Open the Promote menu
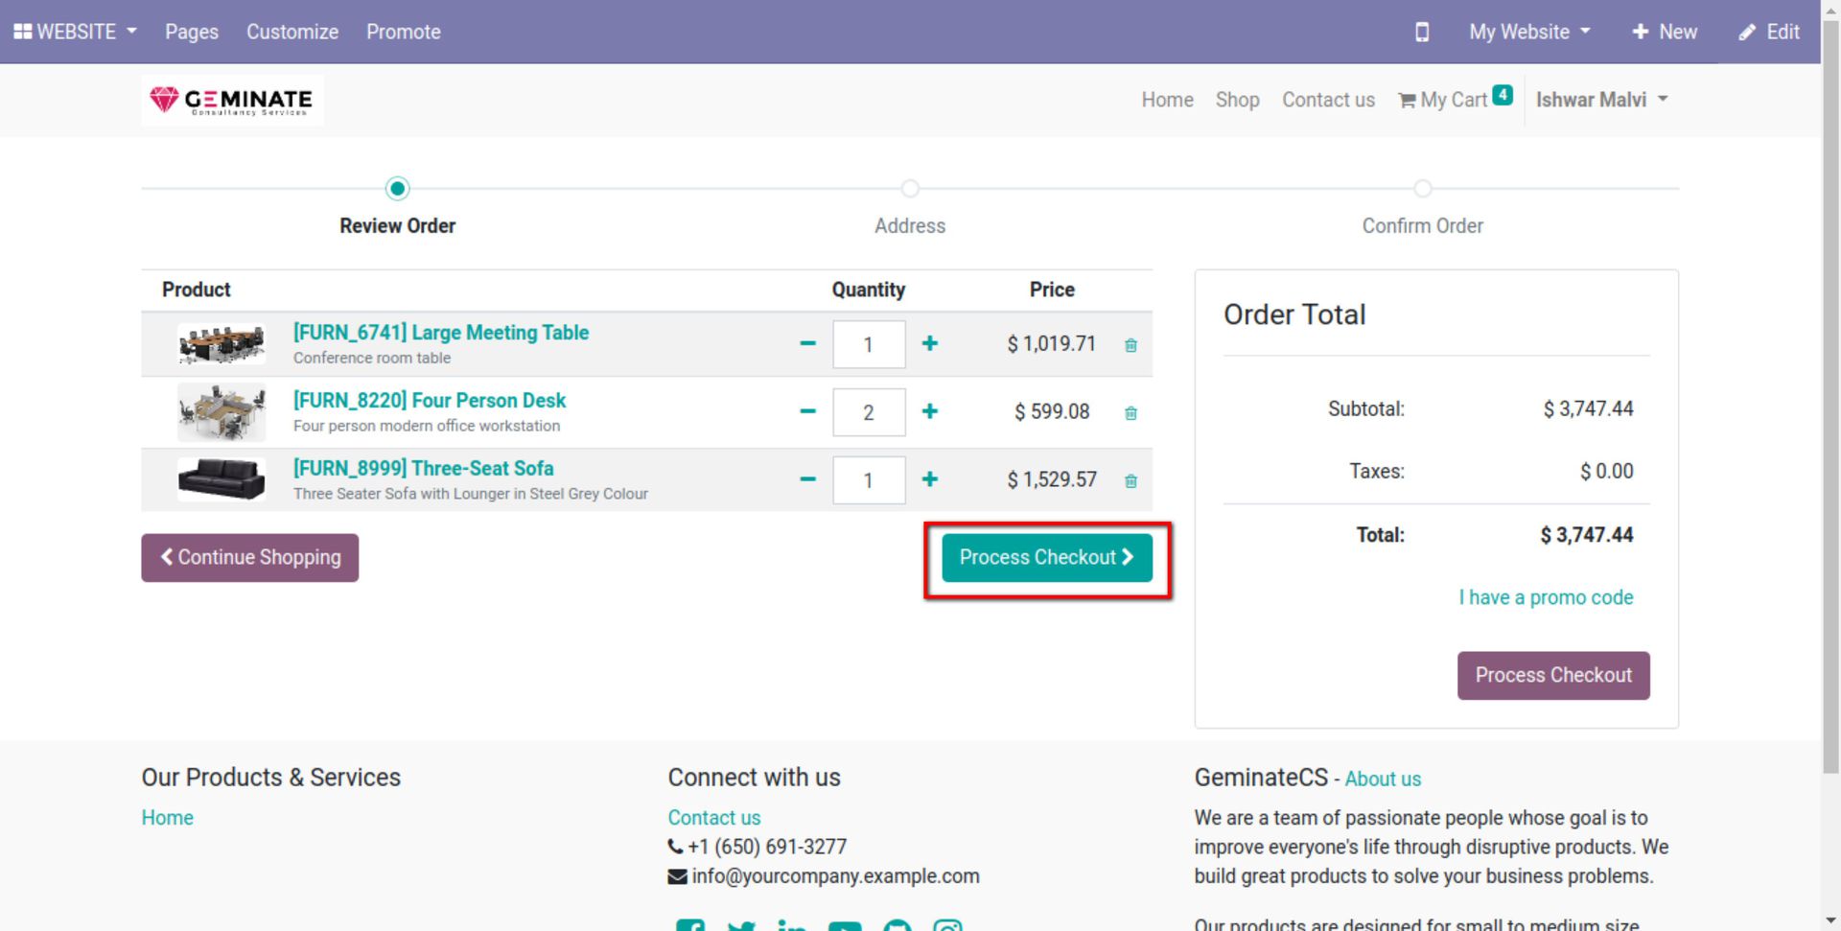The height and width of the screenshot is (931, 1841). click(403, 32)
